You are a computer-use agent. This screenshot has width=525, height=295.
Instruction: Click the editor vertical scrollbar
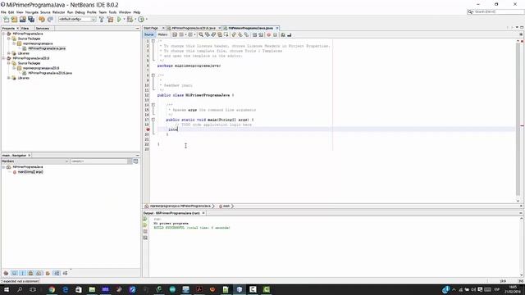pyautogui.click(x=518, y=119)
